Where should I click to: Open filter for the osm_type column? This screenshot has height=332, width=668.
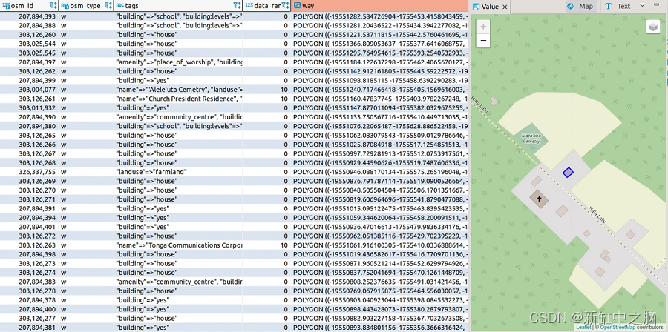click(x=106, y=6)
